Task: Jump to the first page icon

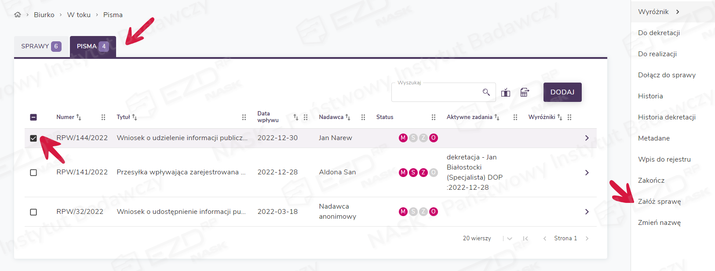Action: click(525, 238)
